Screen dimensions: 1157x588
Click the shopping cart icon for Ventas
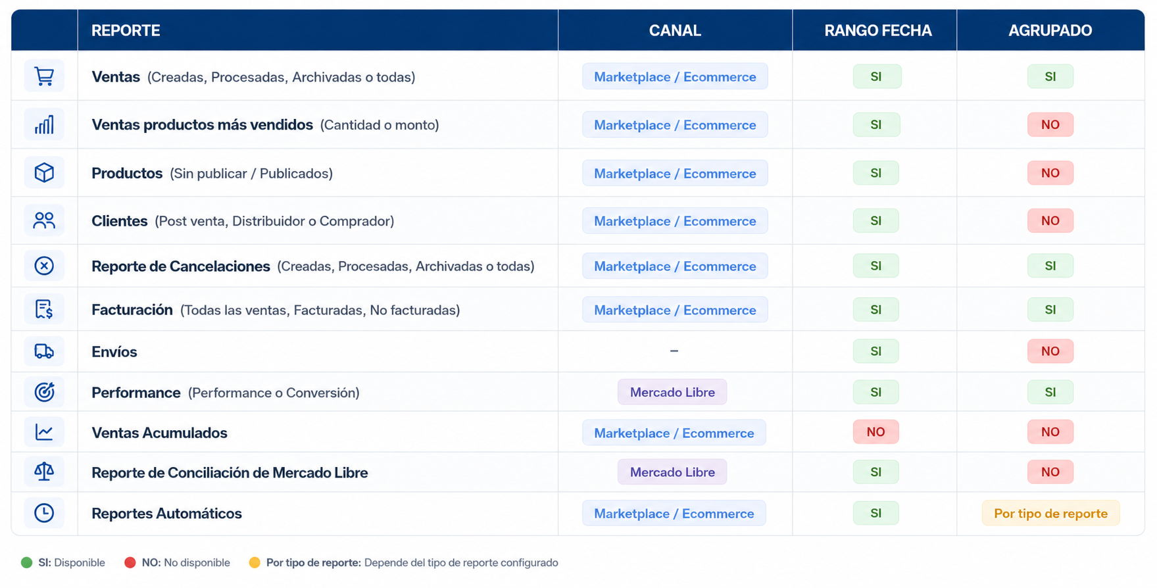[44, 76]
